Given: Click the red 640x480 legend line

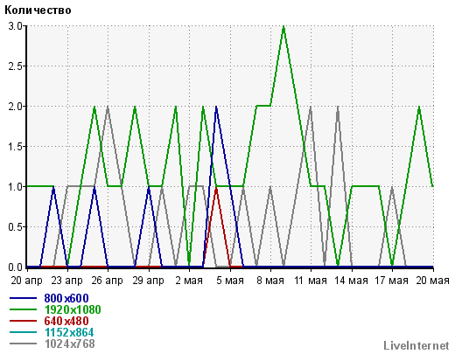Looking at the screenshot, I should pos(23,321).
